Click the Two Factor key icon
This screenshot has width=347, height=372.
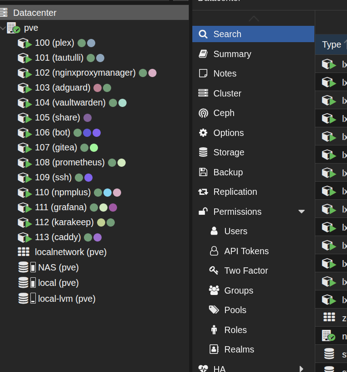point(214,271)
